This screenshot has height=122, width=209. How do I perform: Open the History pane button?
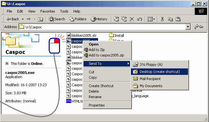click(x=99, y=19)
